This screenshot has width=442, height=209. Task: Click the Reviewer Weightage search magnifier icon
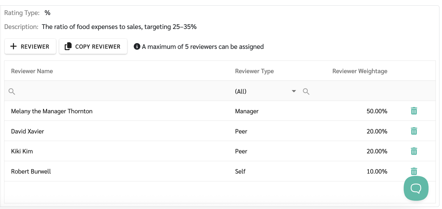pos(306,91)
